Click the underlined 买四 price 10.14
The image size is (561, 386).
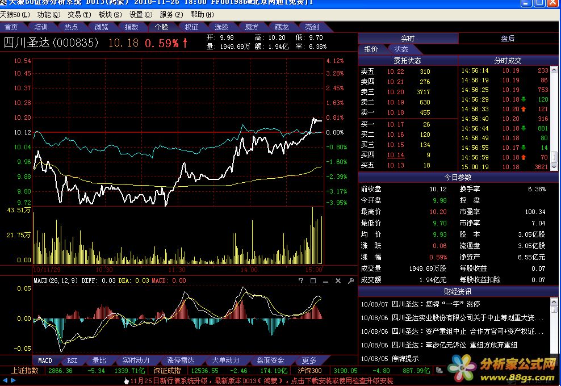point(395,156)
